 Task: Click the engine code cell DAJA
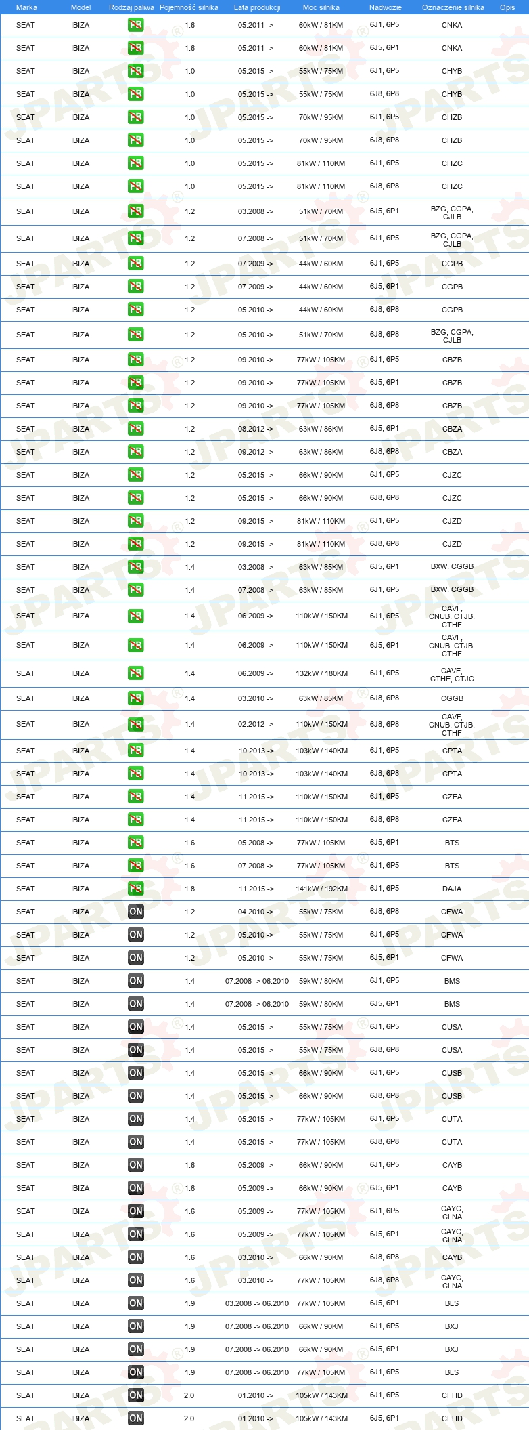(452, 889)
